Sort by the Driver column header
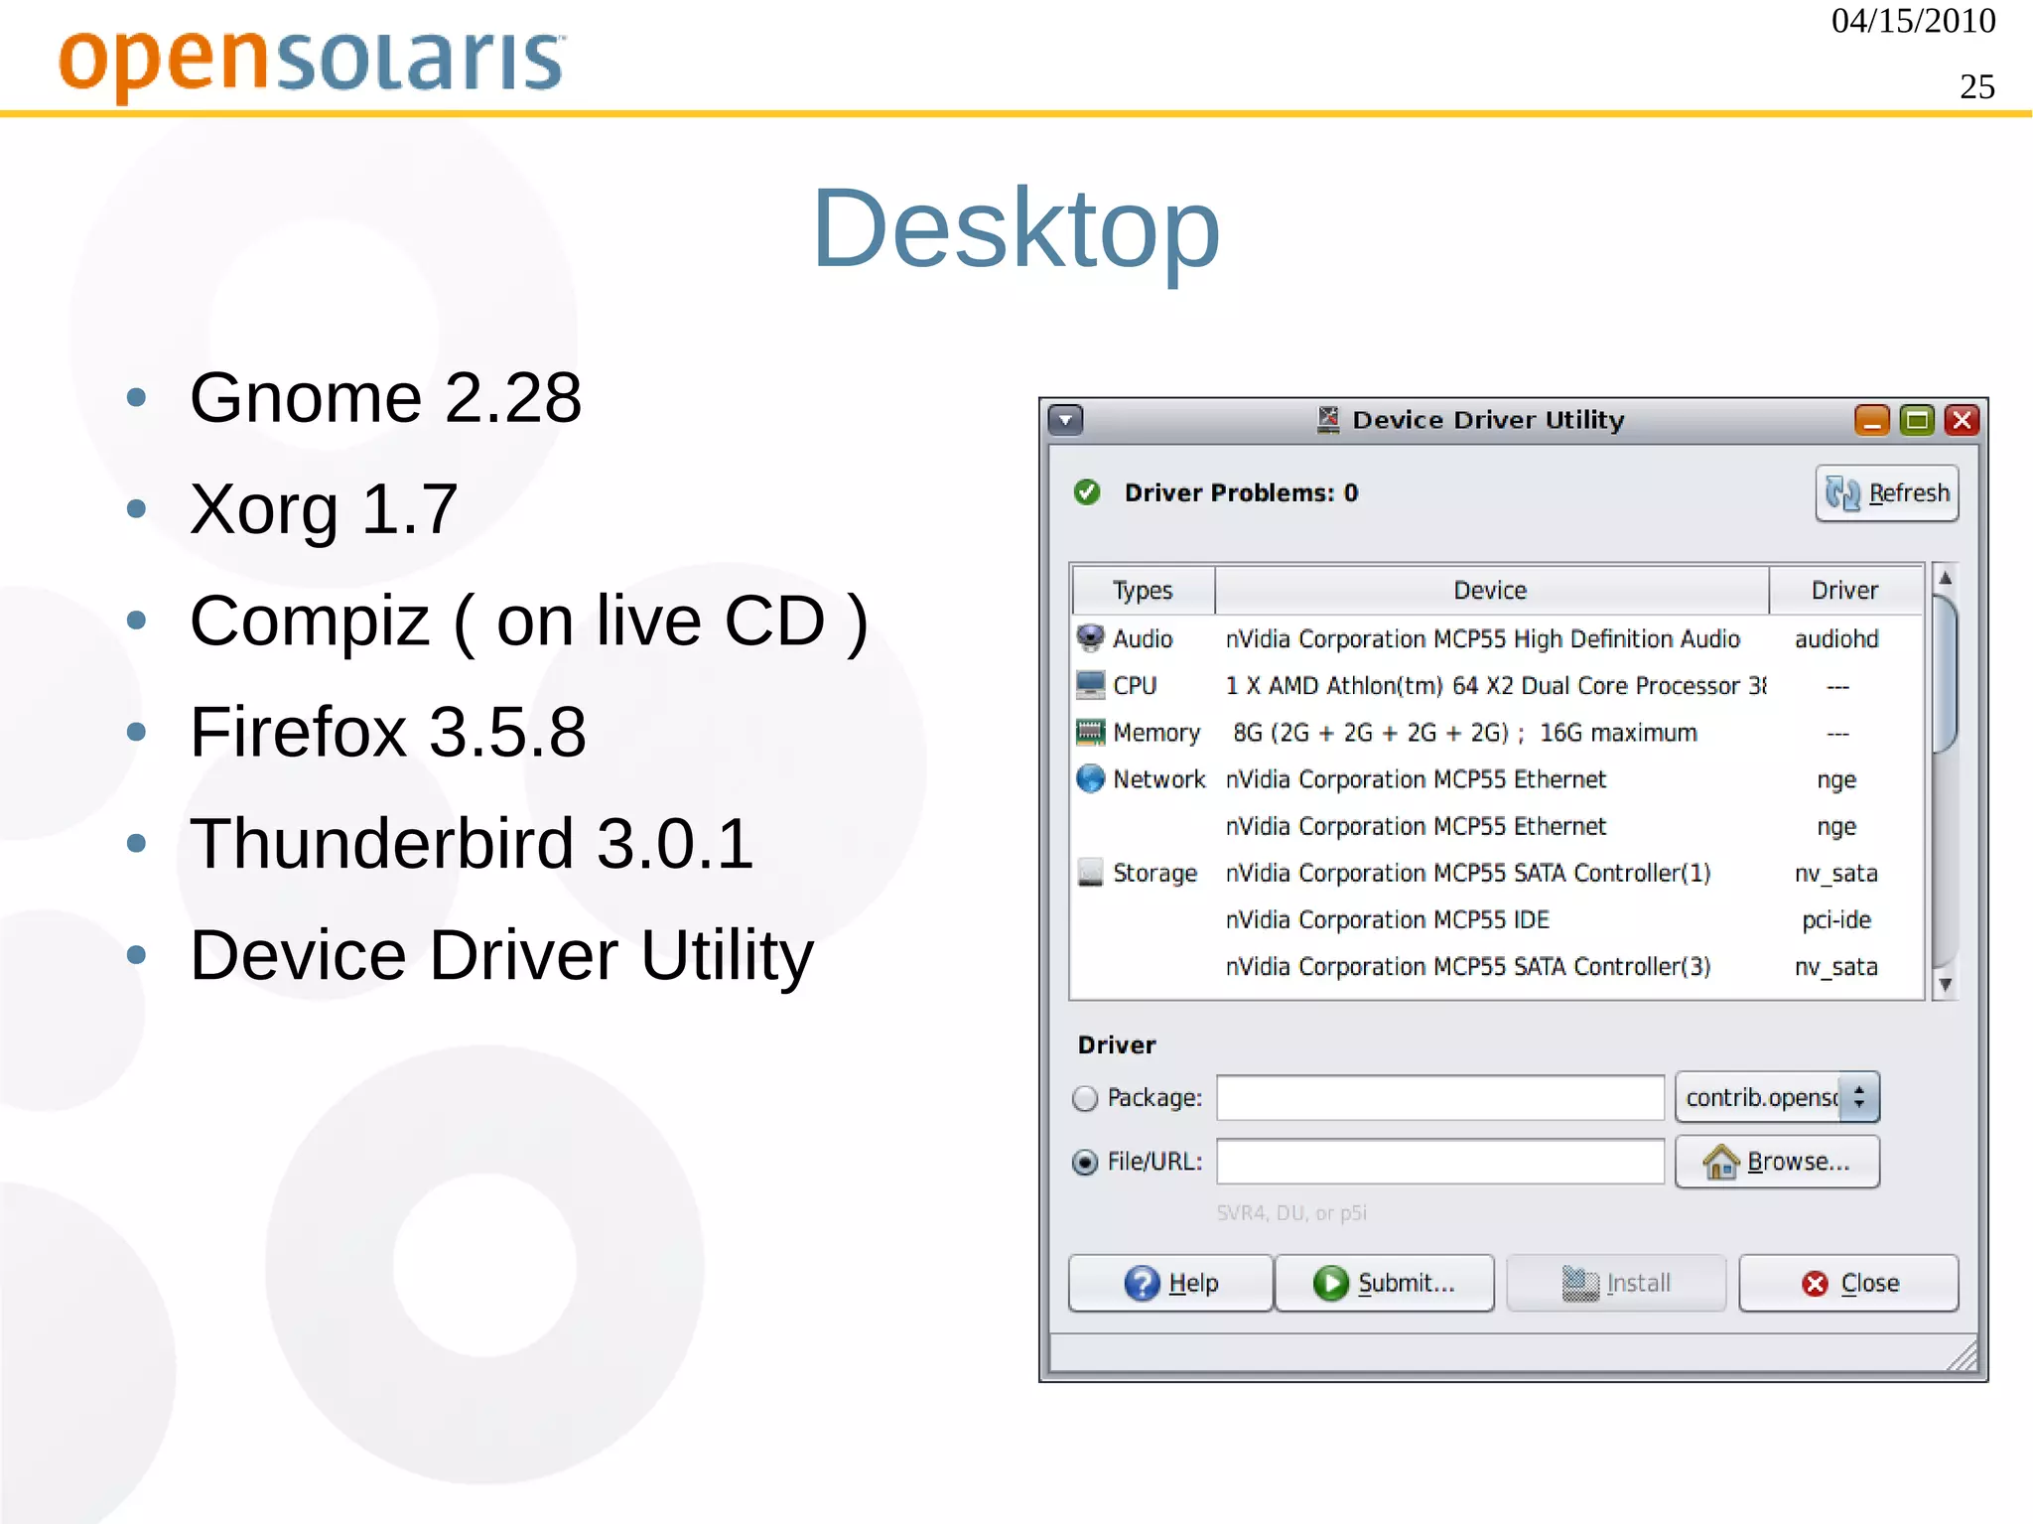This screenshot has width=2033, height=1524. (1844, 591)
